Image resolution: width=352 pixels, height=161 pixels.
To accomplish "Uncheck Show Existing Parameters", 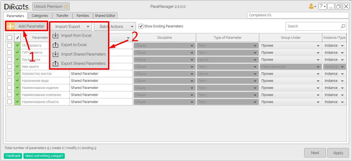I will tap(141, 26).
